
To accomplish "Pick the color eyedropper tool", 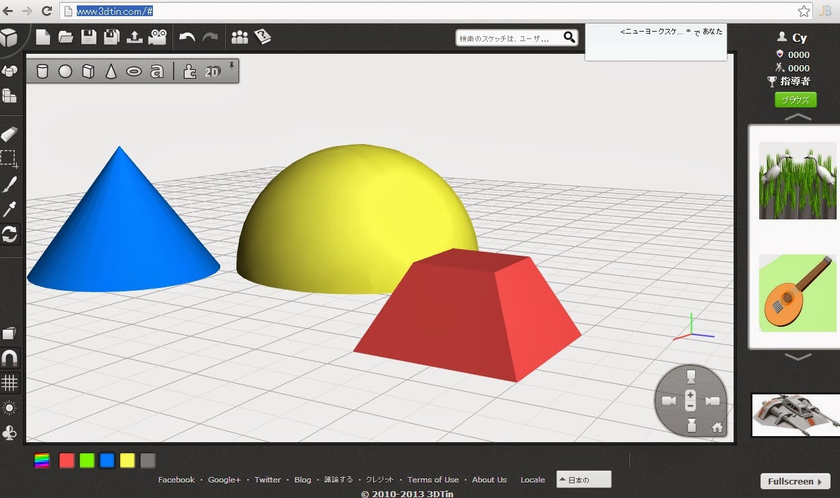I will 11,209.
